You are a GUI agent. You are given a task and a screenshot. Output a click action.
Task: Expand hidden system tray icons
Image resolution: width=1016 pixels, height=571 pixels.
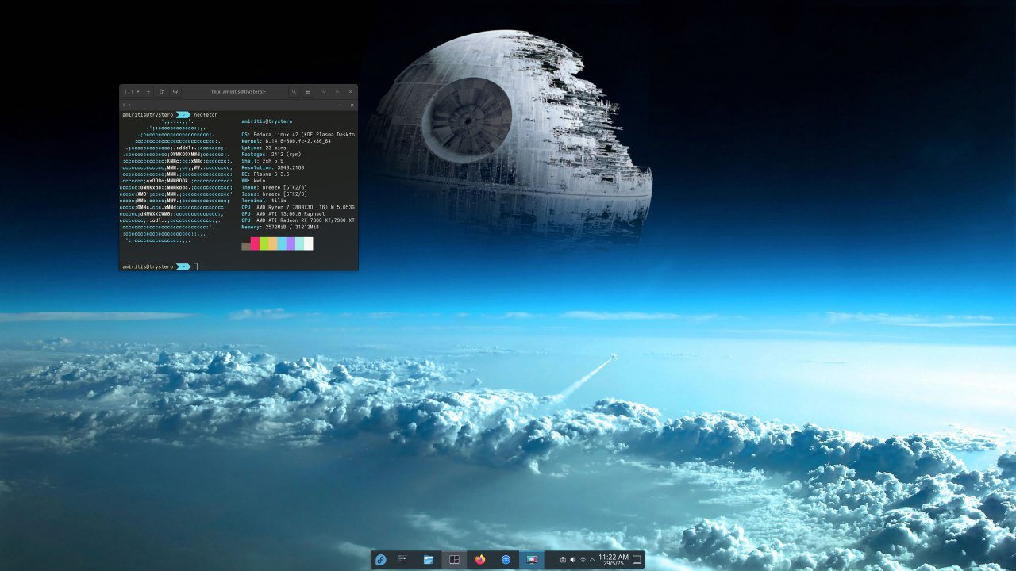click(592, 560)
